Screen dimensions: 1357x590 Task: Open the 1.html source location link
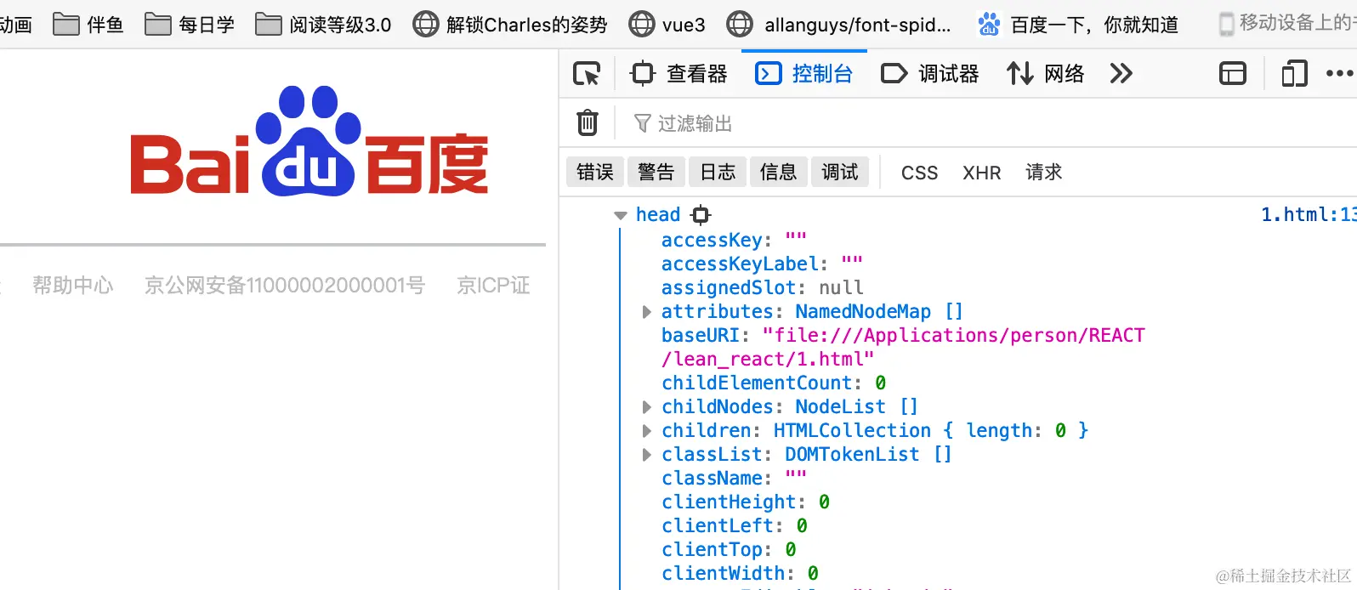tap(1308, 214)
